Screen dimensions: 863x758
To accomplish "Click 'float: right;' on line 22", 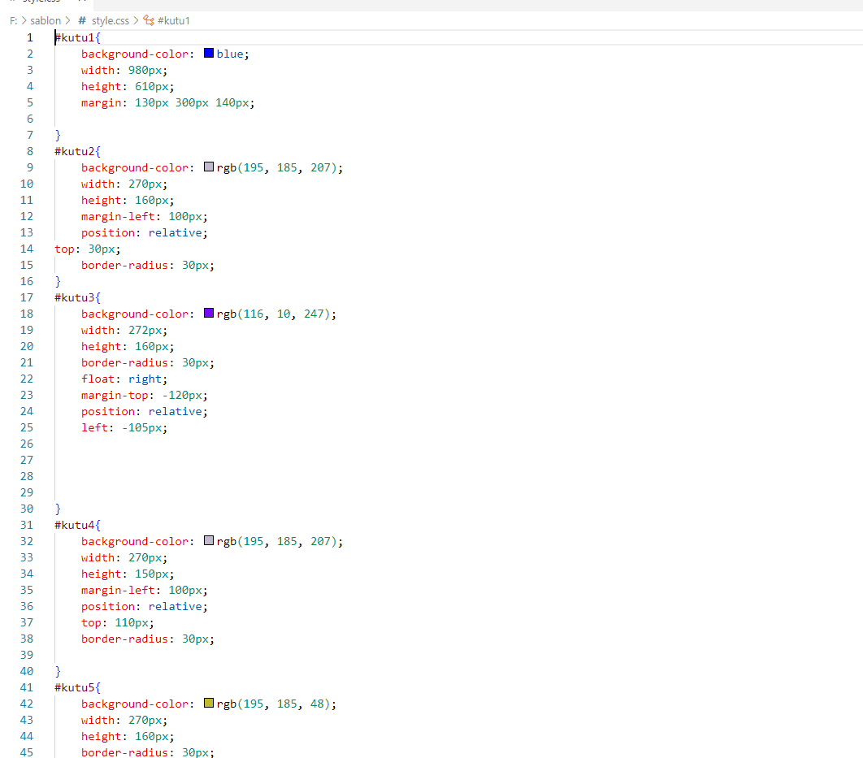I will tap(124, 379).
